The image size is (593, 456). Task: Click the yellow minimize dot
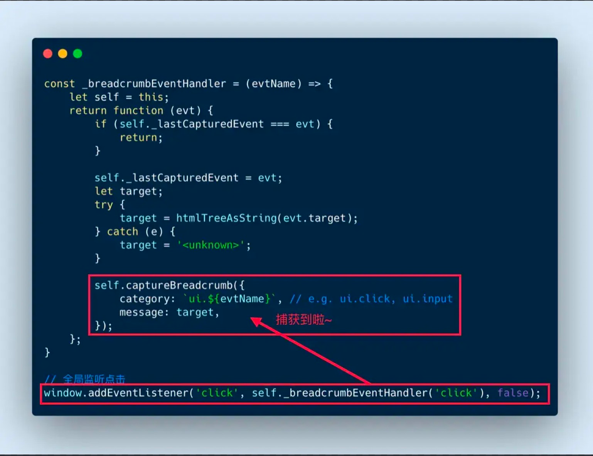coord(62,54)
